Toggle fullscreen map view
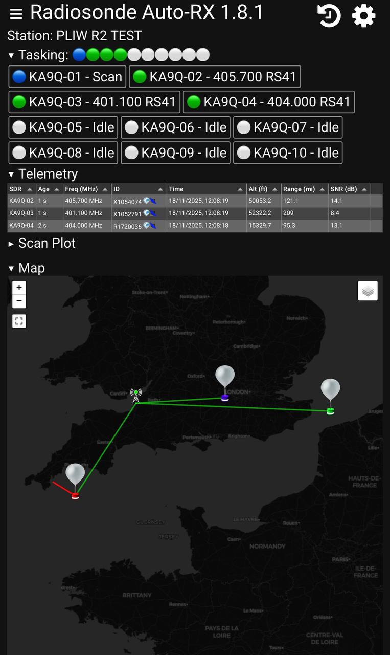 pyautogui.click(x=19, y=321)
